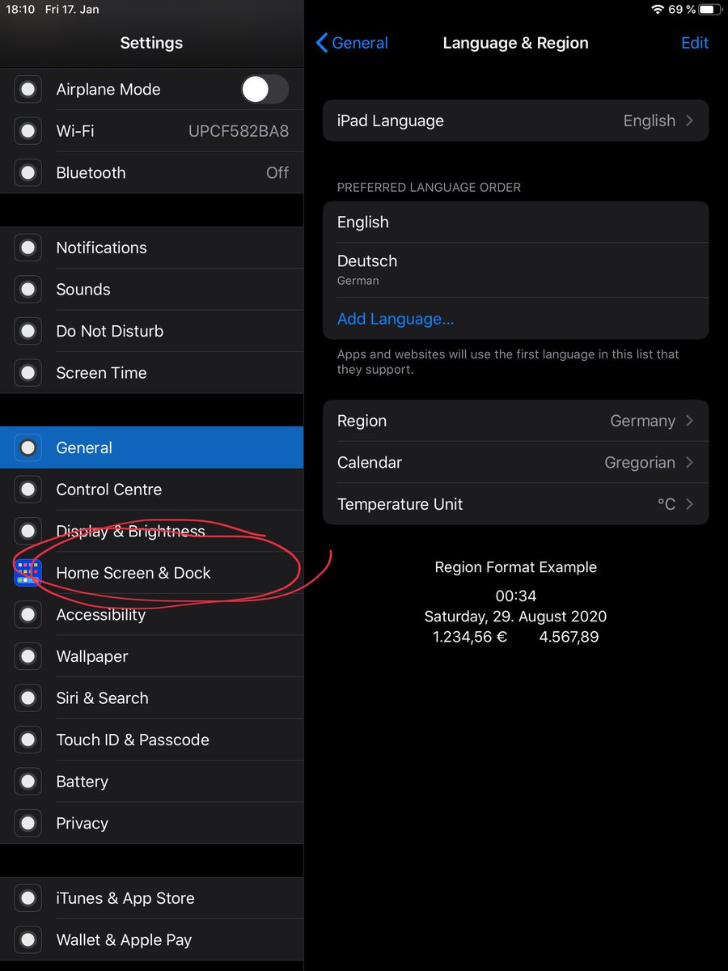The width and height of the screenshot is (728, 971).
Task: Click the icon beside Notifications
Action: [28, 248]
